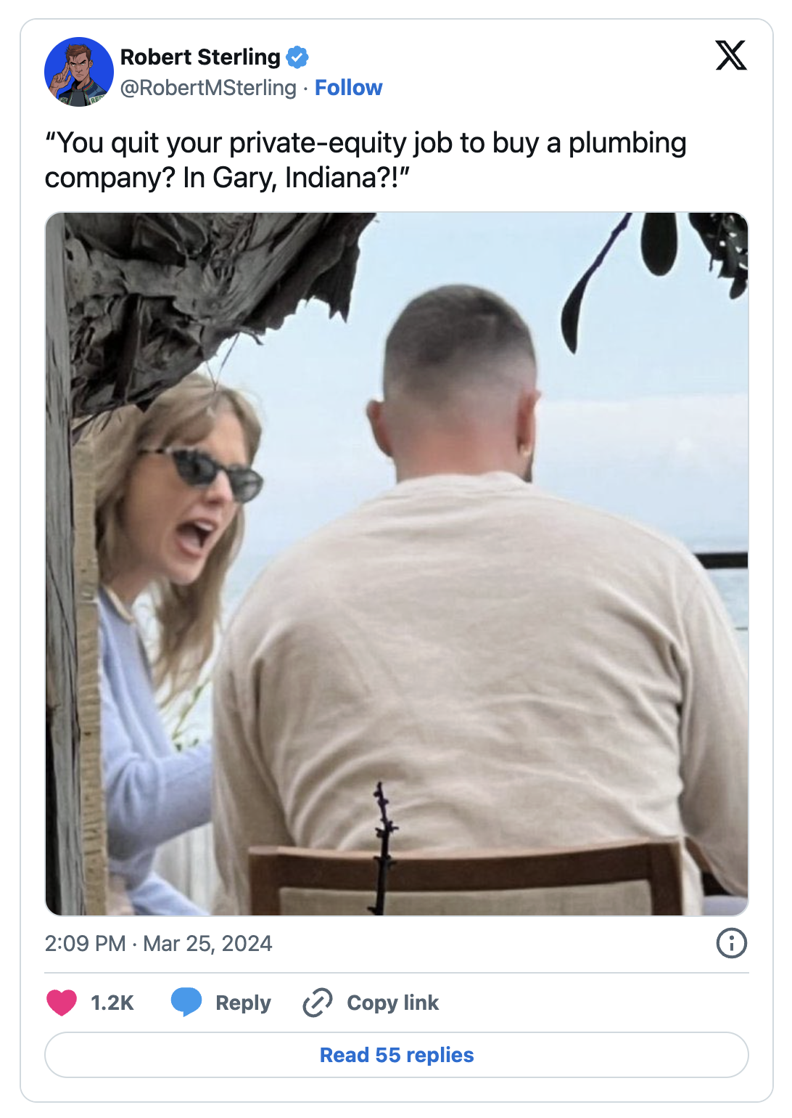Open Robert Sterling's profile avatar
Image resolution: width=792 pixels, height=1118 pixels.
point(79,72)
